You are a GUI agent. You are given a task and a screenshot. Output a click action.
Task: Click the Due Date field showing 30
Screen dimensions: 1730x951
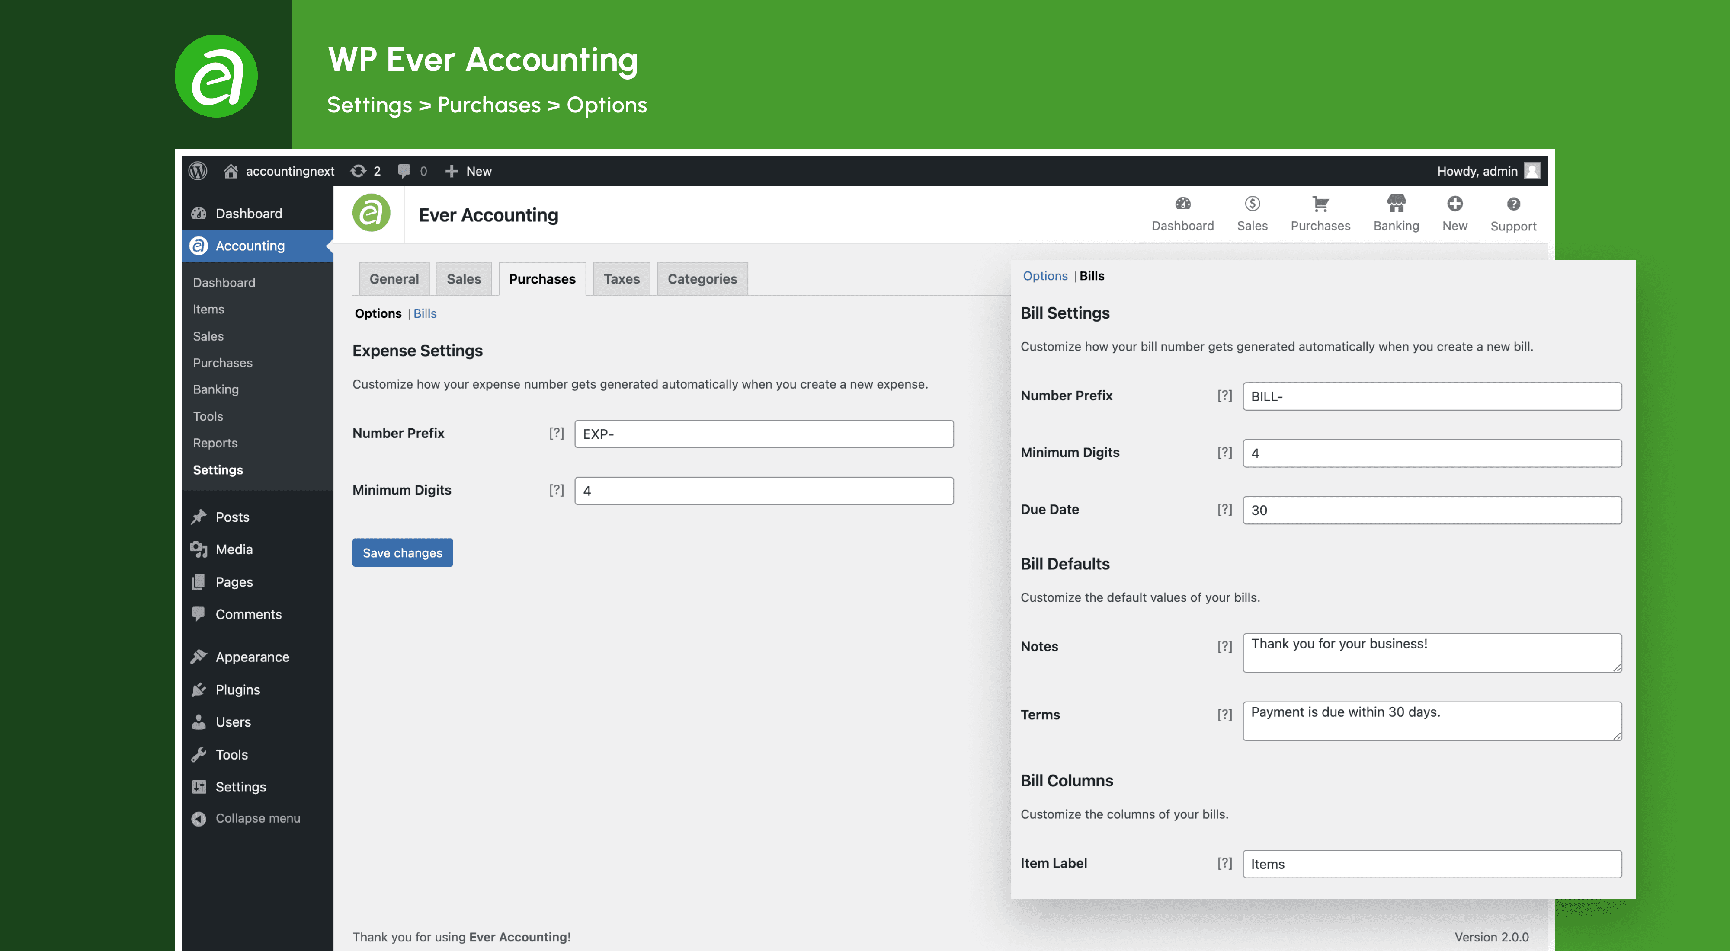(1432, 510)
